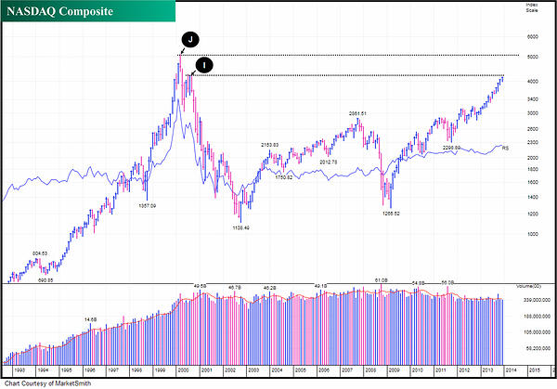Click the 105,000,000 volume scale value
557x389 pixels.
[x=537, y=332]
